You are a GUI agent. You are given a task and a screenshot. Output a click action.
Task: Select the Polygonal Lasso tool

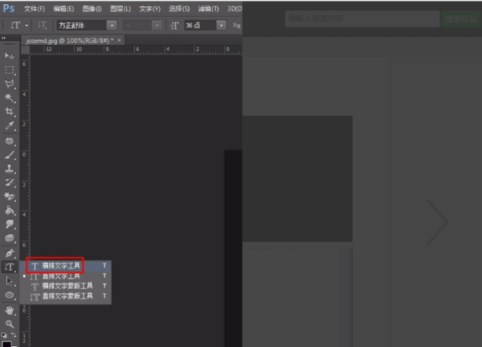(x=9, y=84)
